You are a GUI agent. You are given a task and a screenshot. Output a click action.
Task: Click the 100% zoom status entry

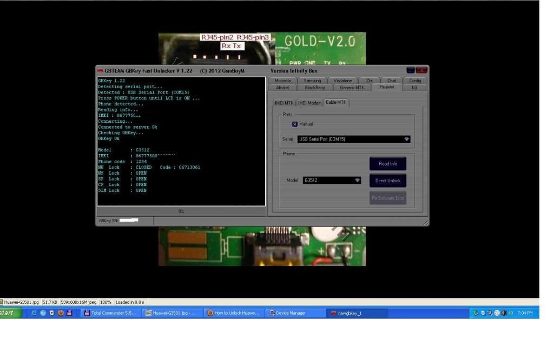[105, 302]
